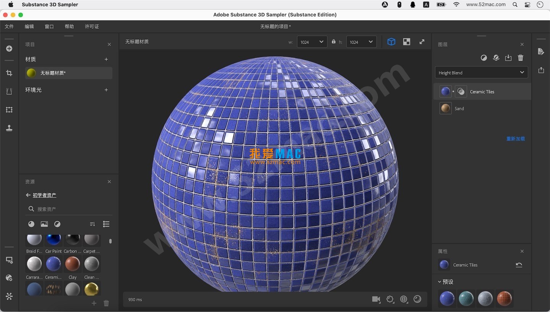
Task: Collapse the 预设 presets section
Action: pyautogui.click(x=440, y=282)
